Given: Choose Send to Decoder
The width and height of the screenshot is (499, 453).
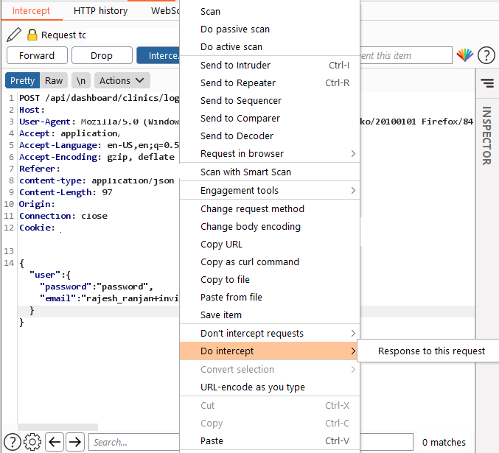Looking at the screenshot, I should 270,136.
